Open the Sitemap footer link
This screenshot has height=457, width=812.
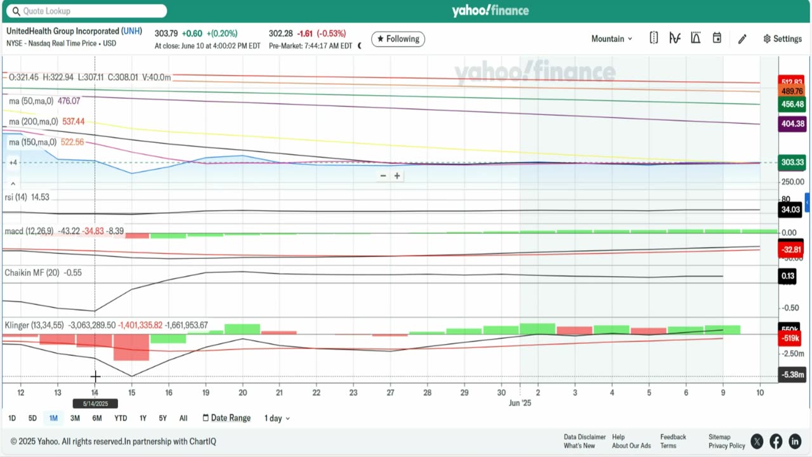pos(719,437)
